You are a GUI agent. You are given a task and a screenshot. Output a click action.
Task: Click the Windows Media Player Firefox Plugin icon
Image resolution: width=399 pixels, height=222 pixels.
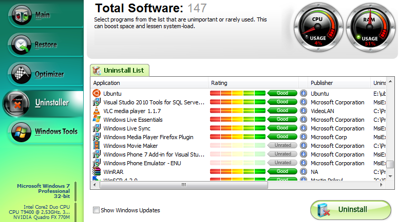pos(97,137)
